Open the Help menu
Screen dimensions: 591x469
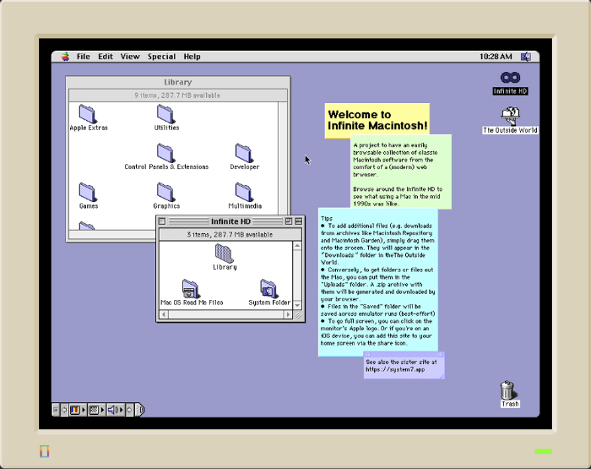(x=192, y=57)
